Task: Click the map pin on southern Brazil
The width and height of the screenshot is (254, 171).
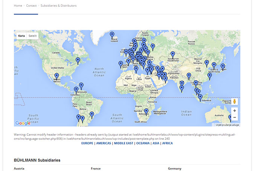Action: pos(92,115)
